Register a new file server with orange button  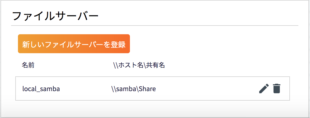(74, 44)
